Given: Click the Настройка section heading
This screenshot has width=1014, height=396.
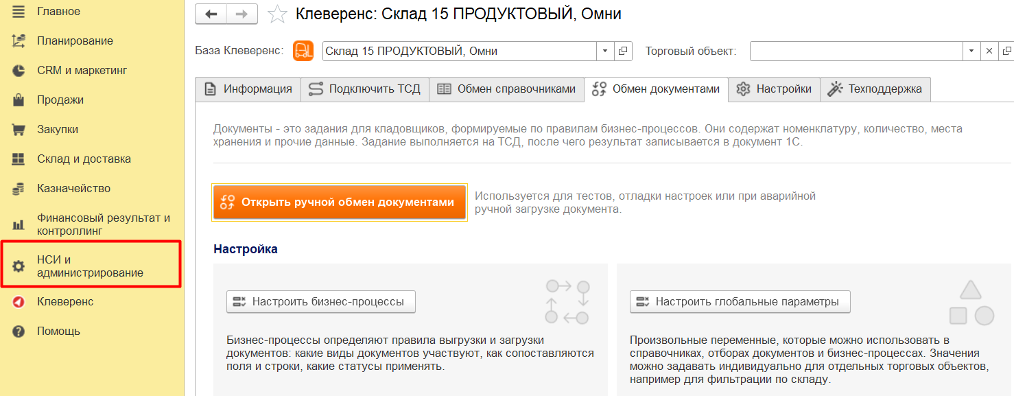Looking at the screenshot, I should (246, 249).
